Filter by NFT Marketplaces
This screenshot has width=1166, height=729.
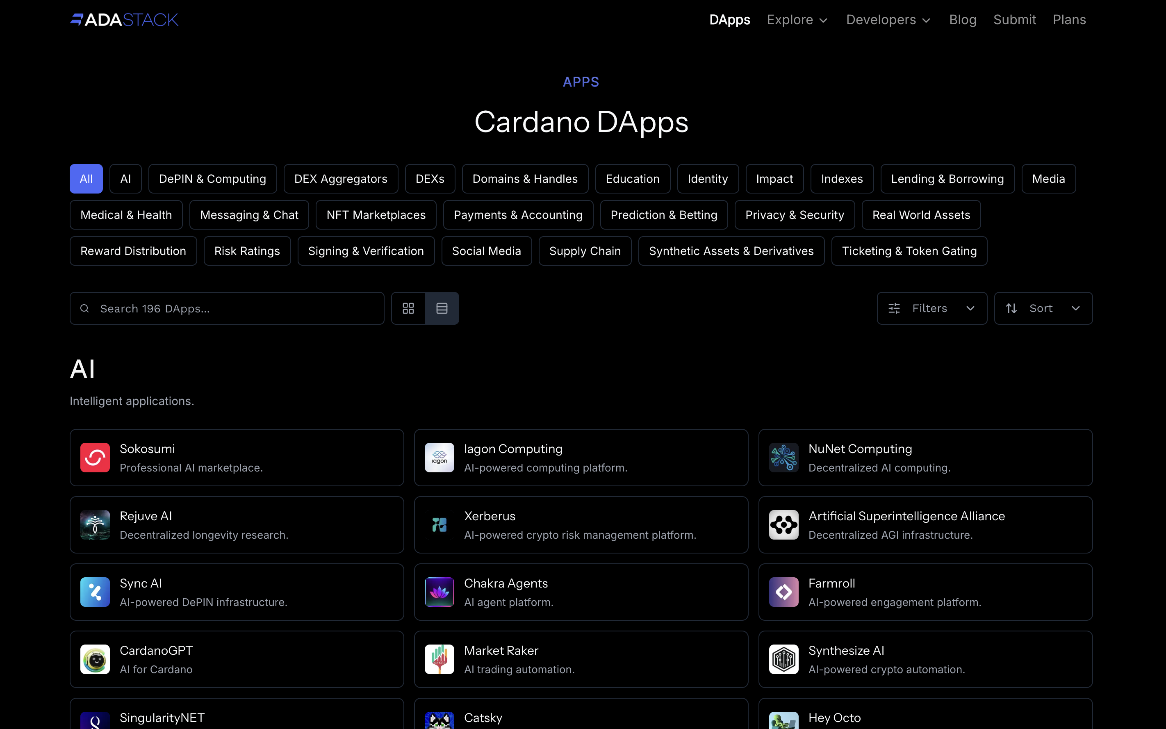tap(376, 215)
